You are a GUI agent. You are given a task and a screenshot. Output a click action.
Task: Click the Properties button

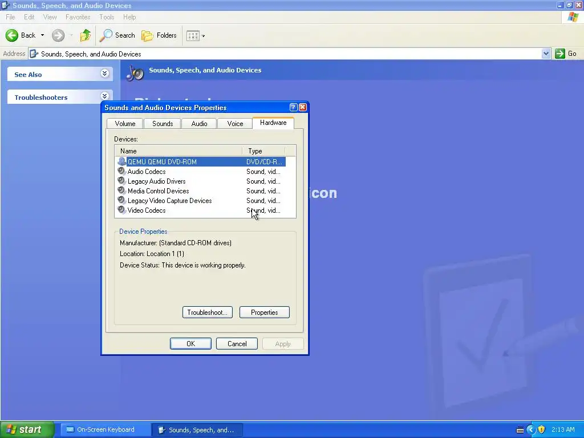pos(265,312)
